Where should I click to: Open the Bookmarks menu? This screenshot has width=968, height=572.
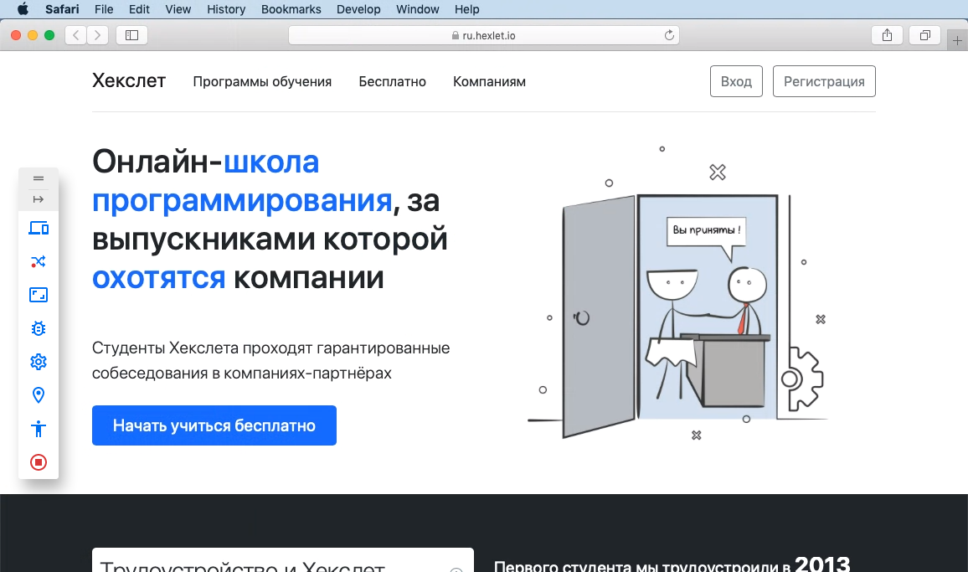291,9
